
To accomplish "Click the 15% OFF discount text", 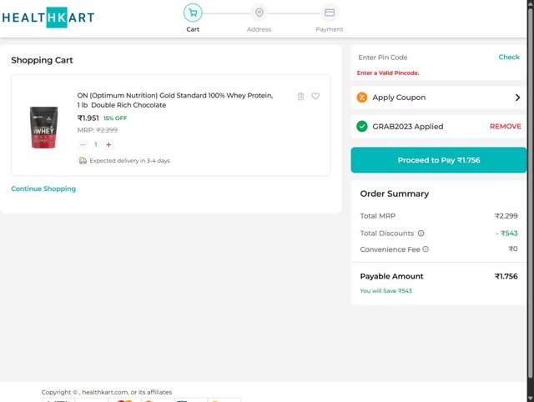I will pos(115,118).
